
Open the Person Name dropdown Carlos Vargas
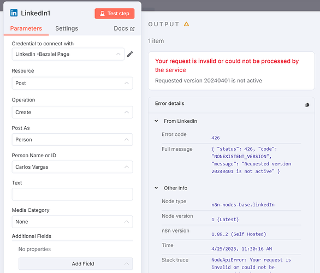tap(73, 167)
